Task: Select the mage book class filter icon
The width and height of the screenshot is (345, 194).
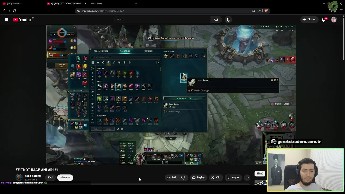Action: pyautogui.click(x=119, y=63)
